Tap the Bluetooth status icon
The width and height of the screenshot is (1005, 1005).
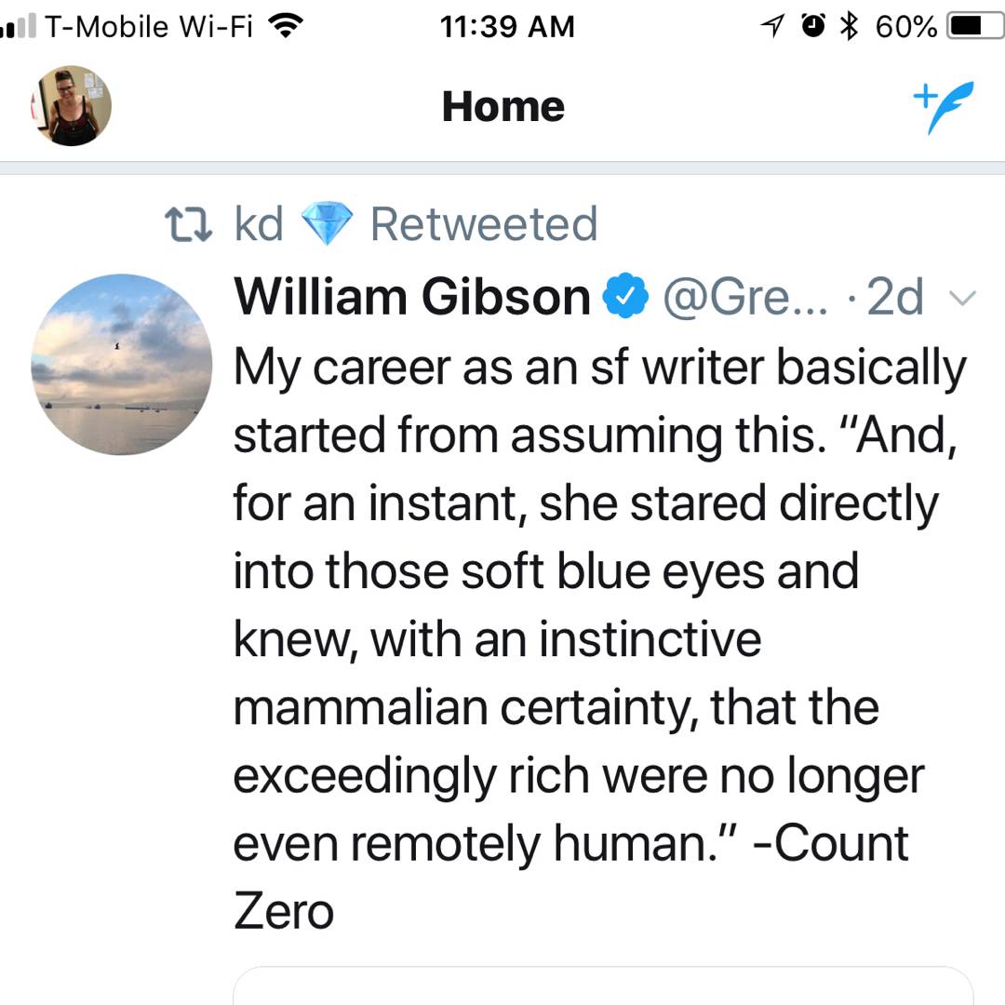[848, 27]
